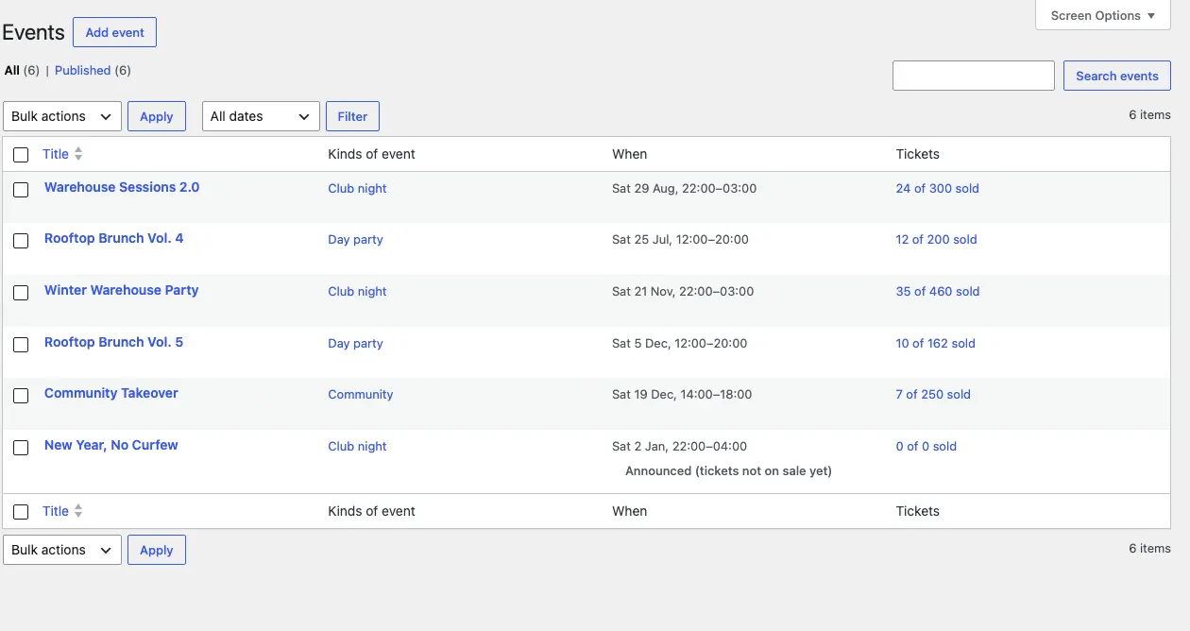Expand the Screen Options panel

click(x=1103, y=15)
